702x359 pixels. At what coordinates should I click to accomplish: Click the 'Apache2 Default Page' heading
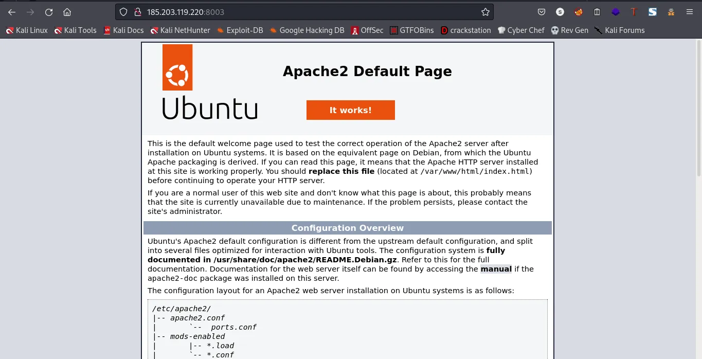click(367, 71)
